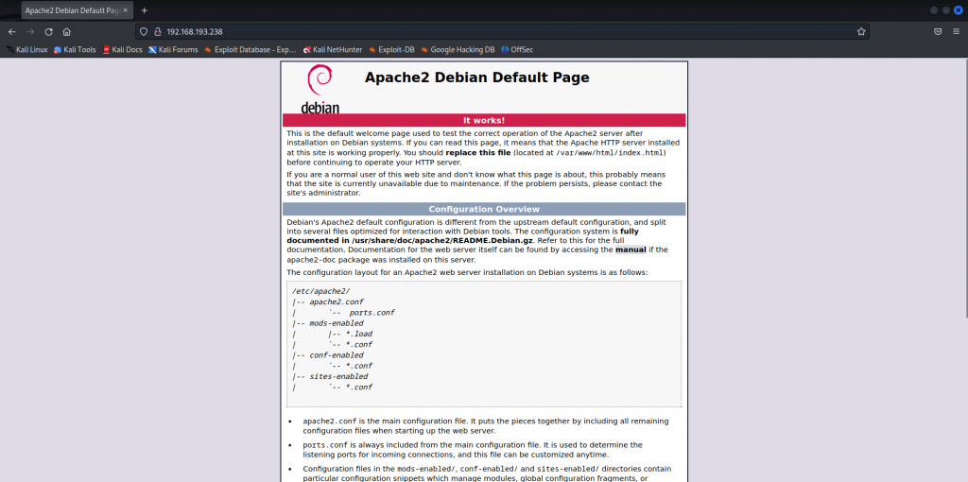Open the Firefox application menu
Image resolution: width=968 pixels, height=482 pixels.
[x=957, y=31]
